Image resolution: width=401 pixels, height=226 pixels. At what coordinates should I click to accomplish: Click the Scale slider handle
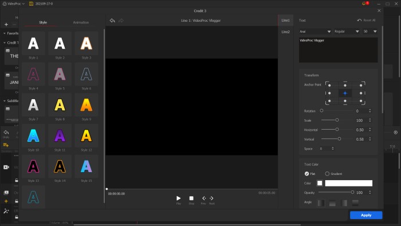point(337,120)
